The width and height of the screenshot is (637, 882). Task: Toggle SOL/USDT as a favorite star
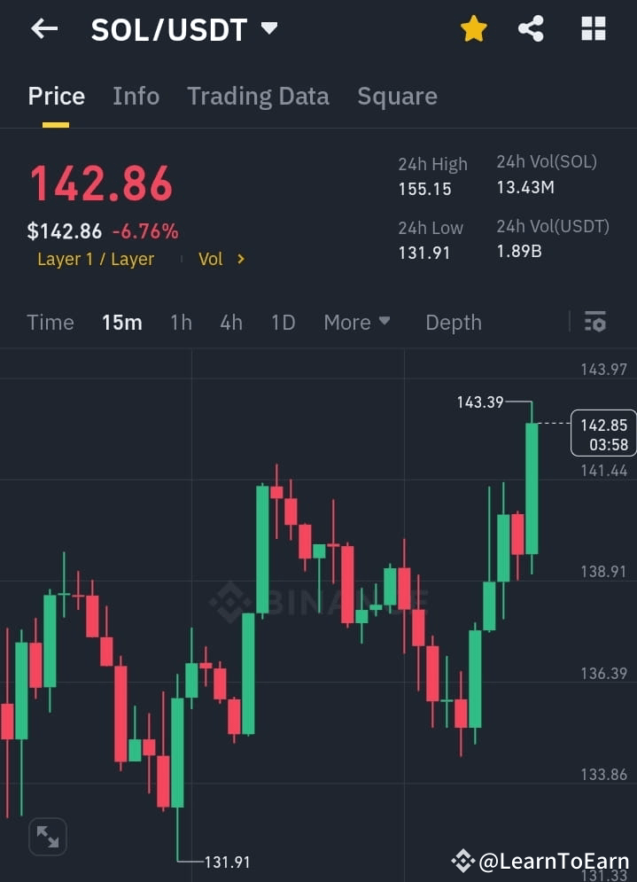[473, 28]
